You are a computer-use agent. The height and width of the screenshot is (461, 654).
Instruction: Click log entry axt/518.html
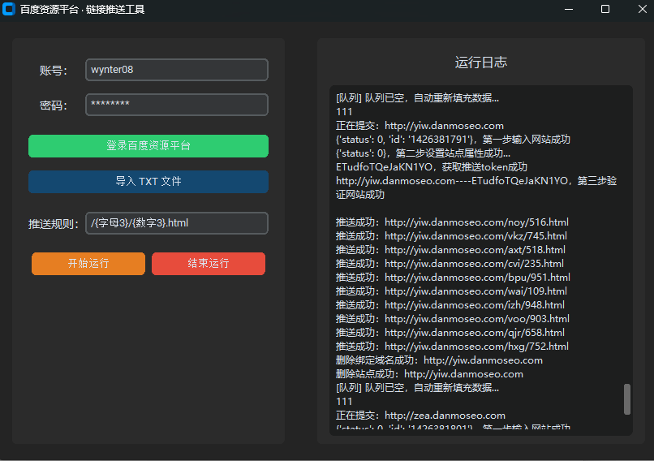[450, 249]
